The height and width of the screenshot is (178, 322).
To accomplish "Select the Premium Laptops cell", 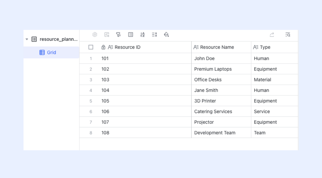I will 221,69.
